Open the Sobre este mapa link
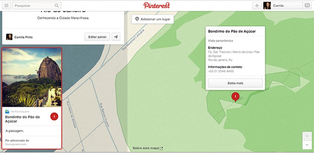Viewport: 314px width, 153px height. point(146,148)
